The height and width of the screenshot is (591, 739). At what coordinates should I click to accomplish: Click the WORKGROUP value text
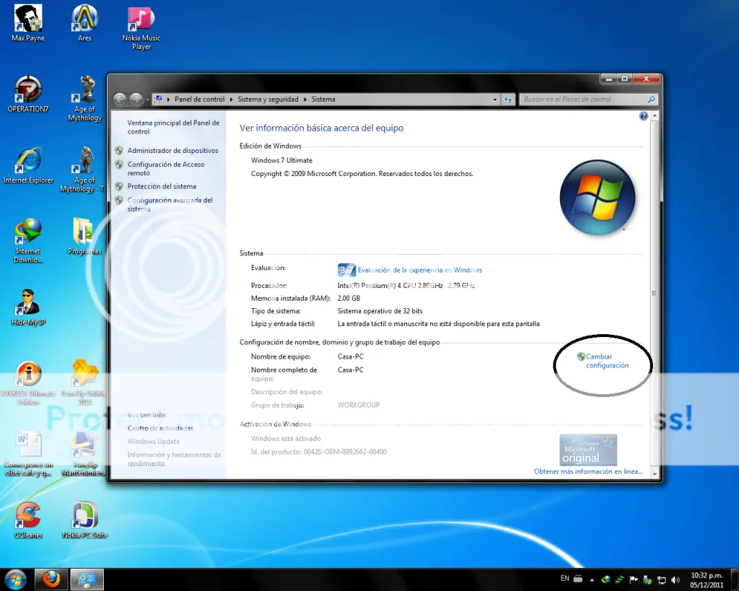pyautogui.click(x=359, y=406)
